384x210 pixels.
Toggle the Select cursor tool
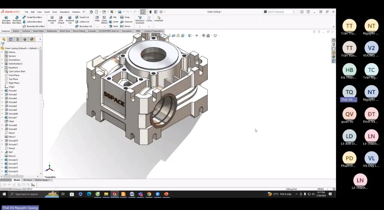pos(142,12)
